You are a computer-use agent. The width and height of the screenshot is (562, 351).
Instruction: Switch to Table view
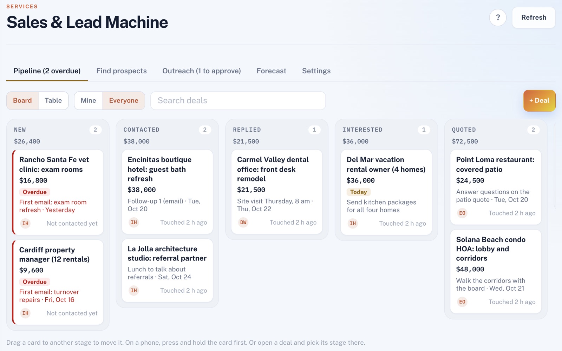click(53, 100)
